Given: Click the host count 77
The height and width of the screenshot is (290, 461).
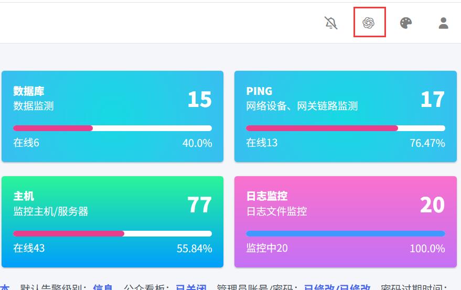Looking at the screenshot, I should 199,205.
